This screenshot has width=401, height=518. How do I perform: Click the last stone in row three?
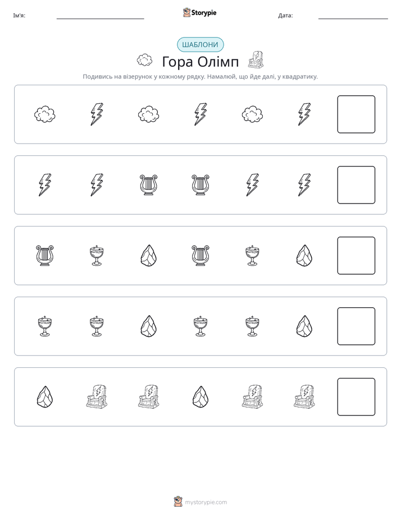pyautogui.click(x=304, y=256)
